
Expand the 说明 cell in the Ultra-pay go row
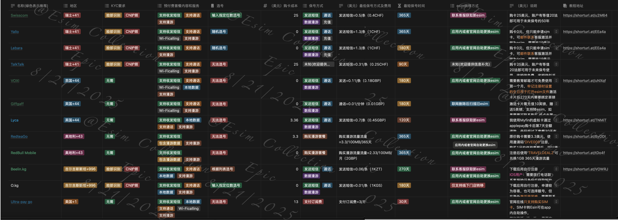coord(556,202)
